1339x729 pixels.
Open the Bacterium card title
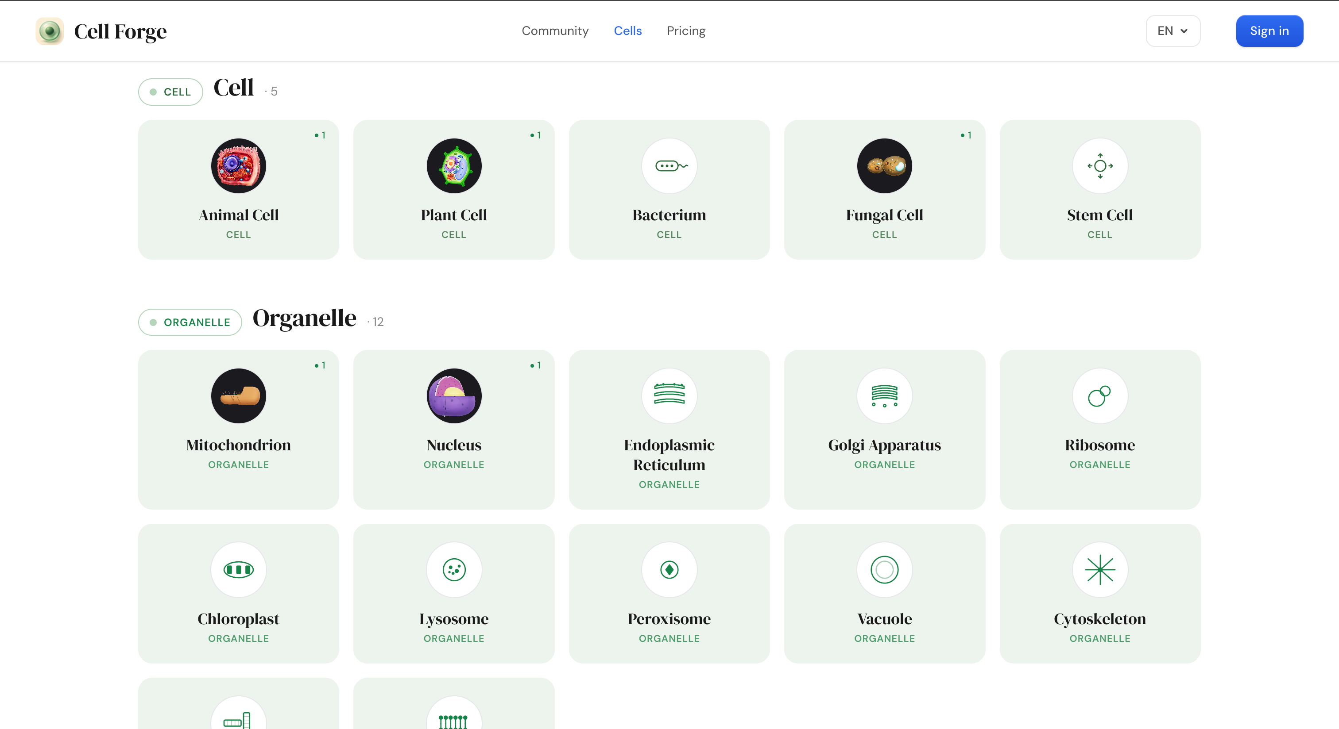pyautogui.click(x=669, y=215)
